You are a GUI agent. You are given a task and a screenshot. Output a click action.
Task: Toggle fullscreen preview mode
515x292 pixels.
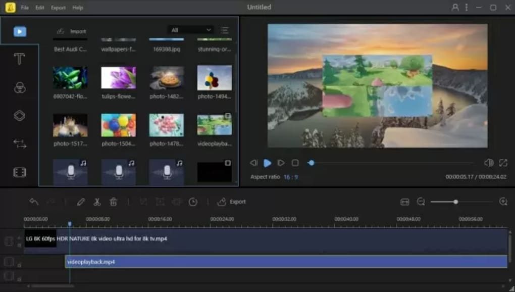(x=503, y=163)
